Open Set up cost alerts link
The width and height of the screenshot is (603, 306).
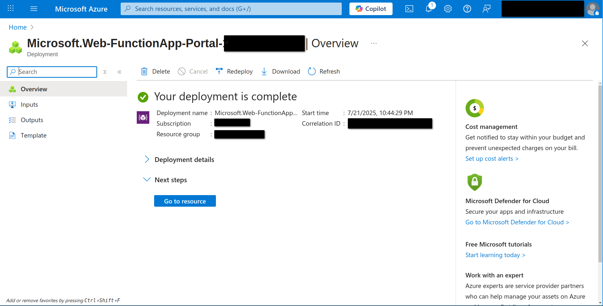click(492, 158)
